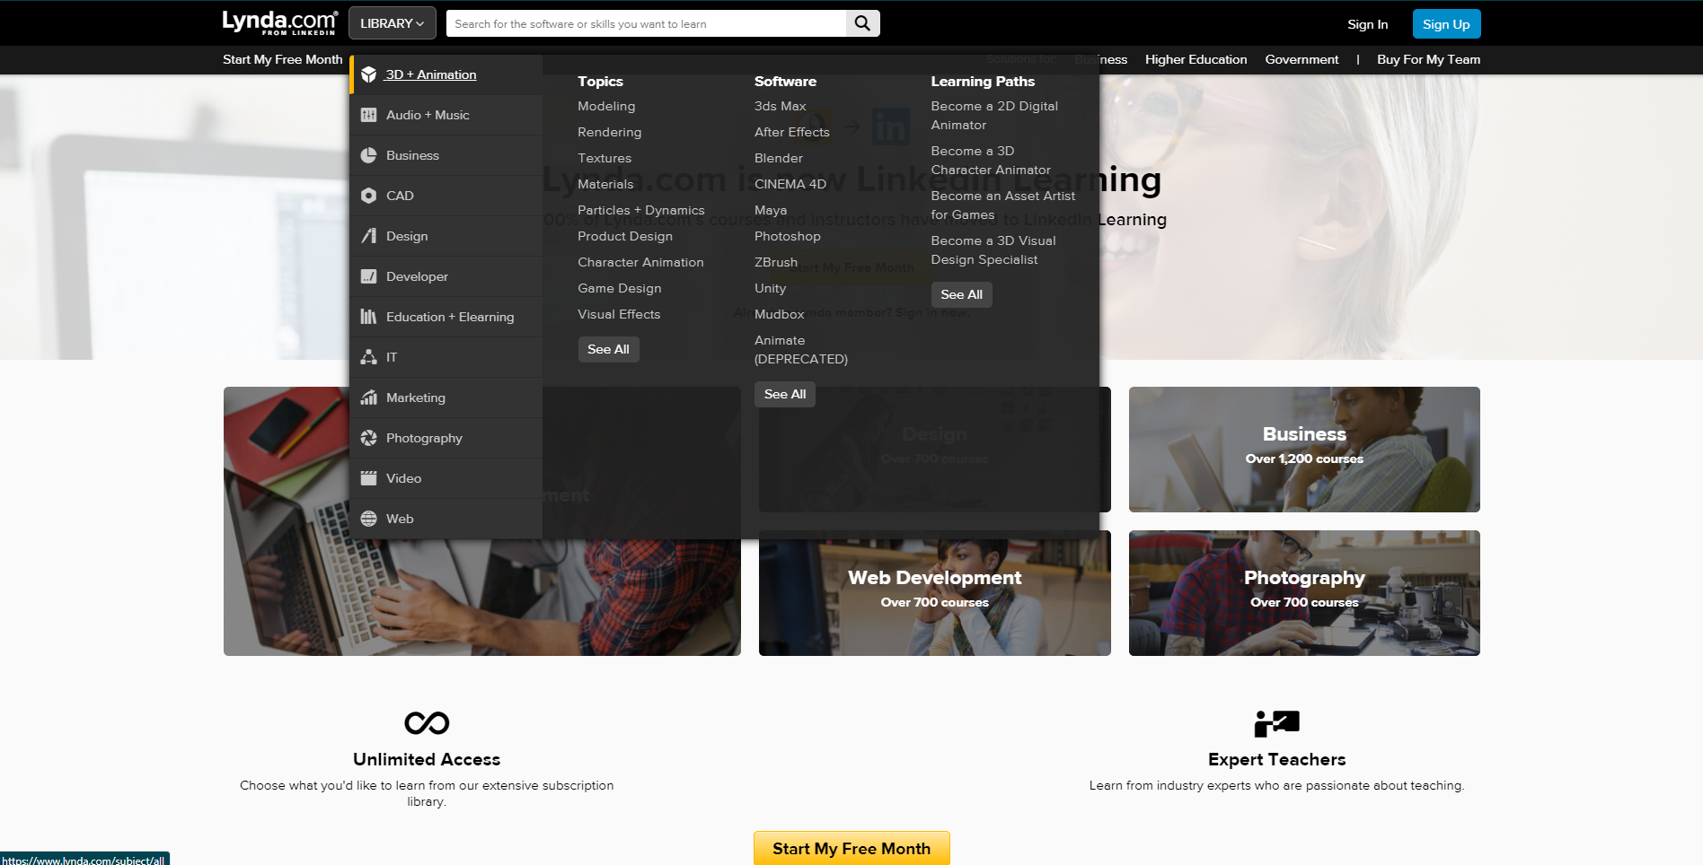The height and width of the screenshot is (865, 1703).
Task: Select Business menu category
Action: click(x=446, y=155)
